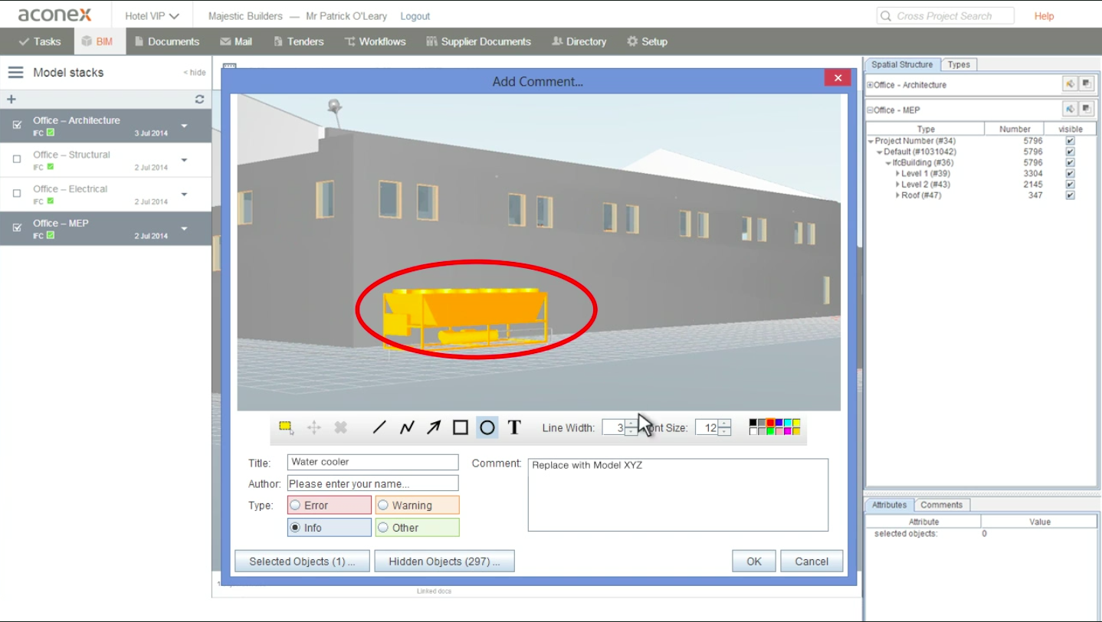The width and height of the screenshot is (1102, 622).
Task: Toggle visibility of Level 1 (#39)
Action: click(x=1070, y=174)
